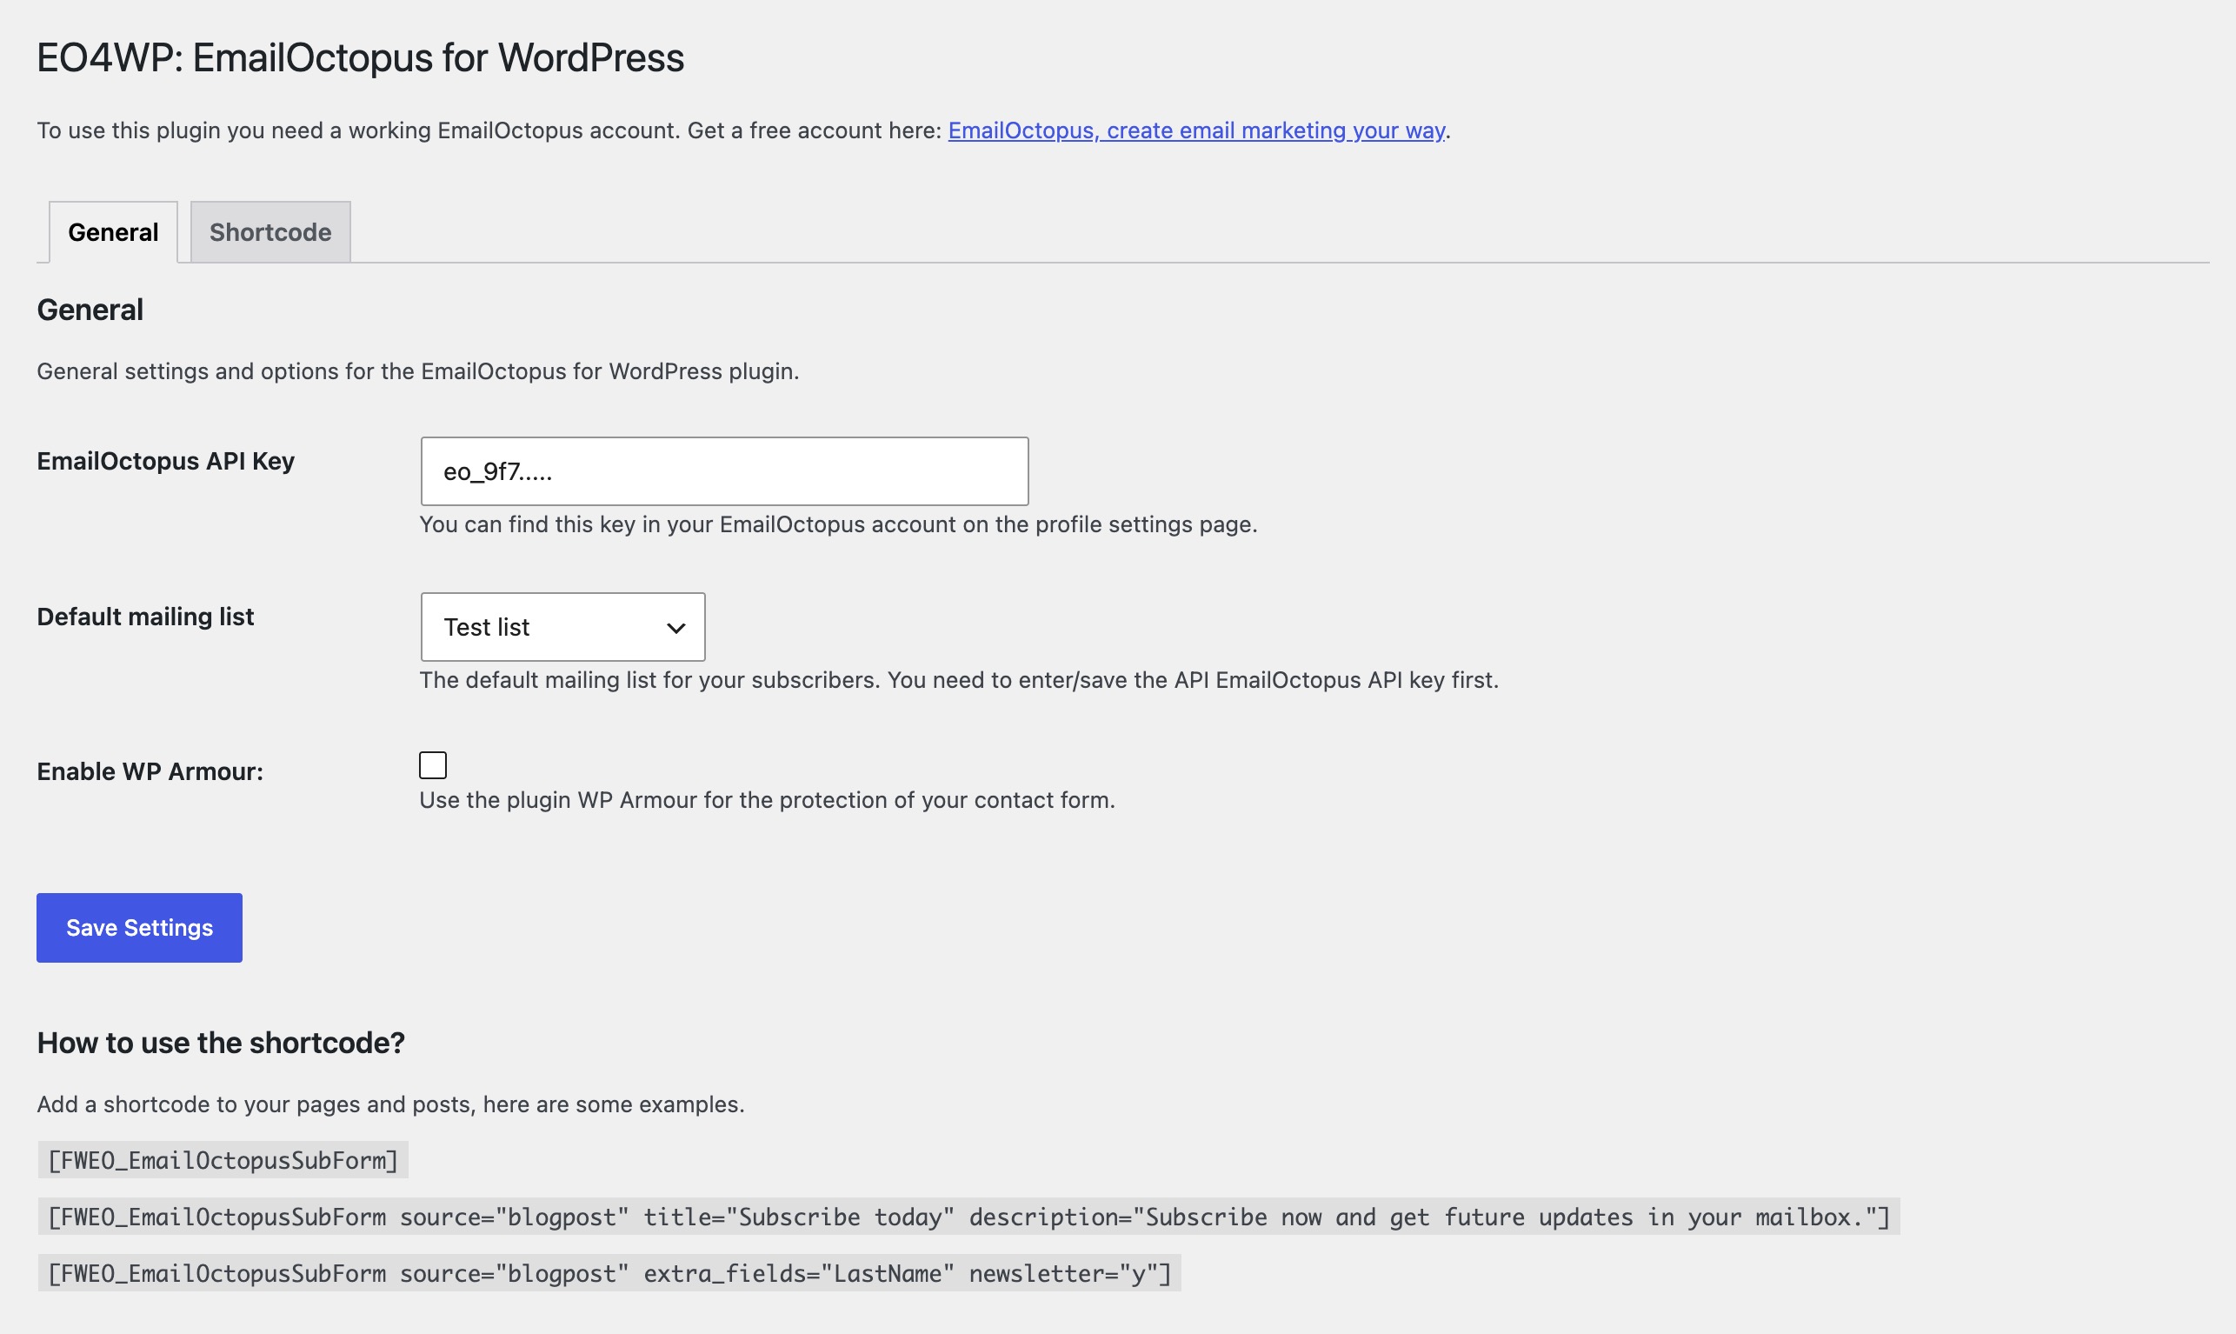Click the 'Add a shortcode to your pages' text
Screen dimensions: 2236x1334
tap(391, 1104)
